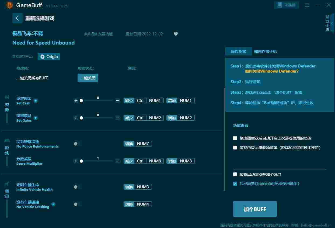Image resolution: width=335 pixels, height=228 pixels.
Task: Uncheck the GameBuff disclaimer agreement checkbox
Action: click(x=235, y=184)
